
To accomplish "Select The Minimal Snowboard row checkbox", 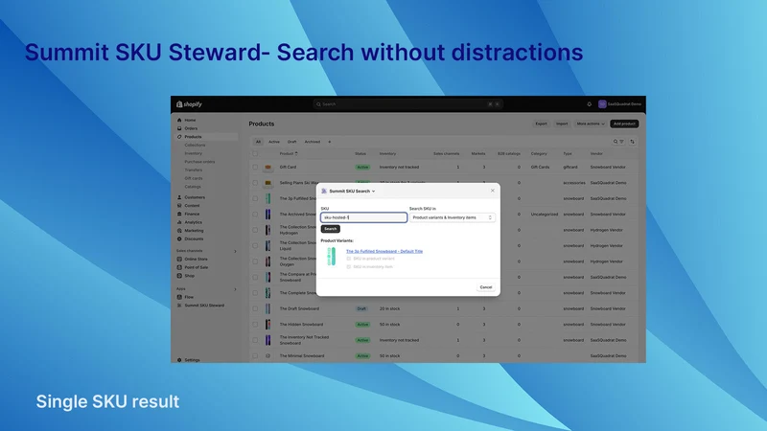I will [255, 355].
